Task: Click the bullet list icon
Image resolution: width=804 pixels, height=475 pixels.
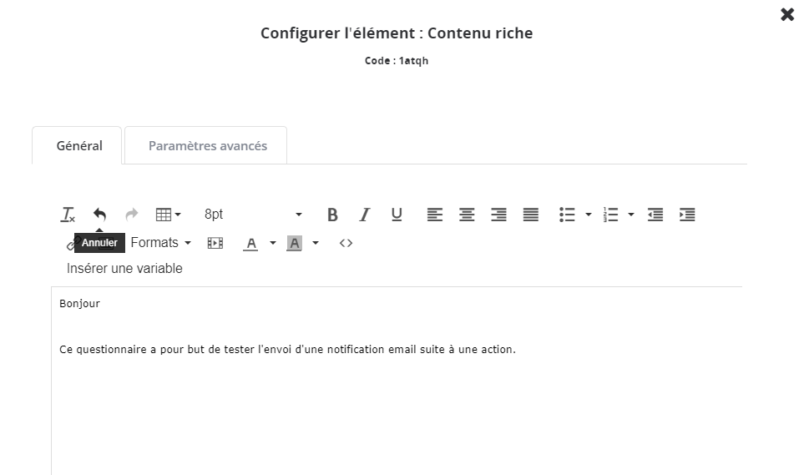Action: pyautogui.click(x=568, y=215)
